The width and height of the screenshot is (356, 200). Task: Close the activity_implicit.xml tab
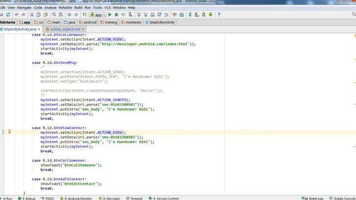[83, 29]
